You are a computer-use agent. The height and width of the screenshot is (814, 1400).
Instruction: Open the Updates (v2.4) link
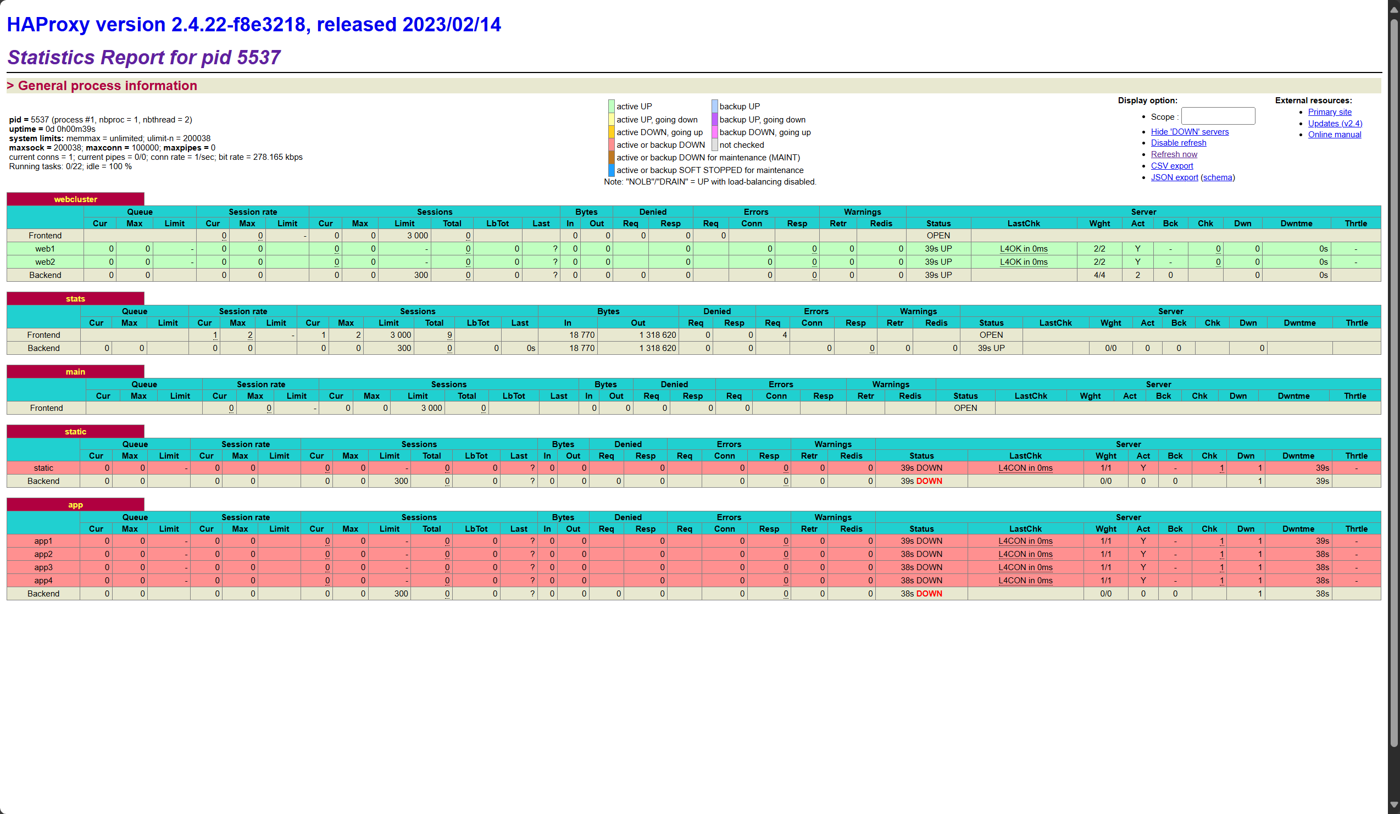[1335, 123]
